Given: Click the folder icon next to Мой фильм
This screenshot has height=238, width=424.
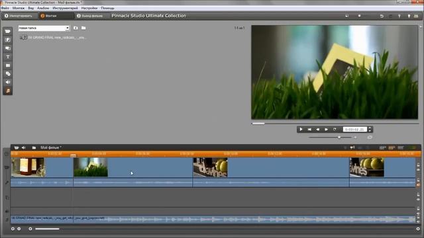Looking at the screenshot, I should [34, 147].
